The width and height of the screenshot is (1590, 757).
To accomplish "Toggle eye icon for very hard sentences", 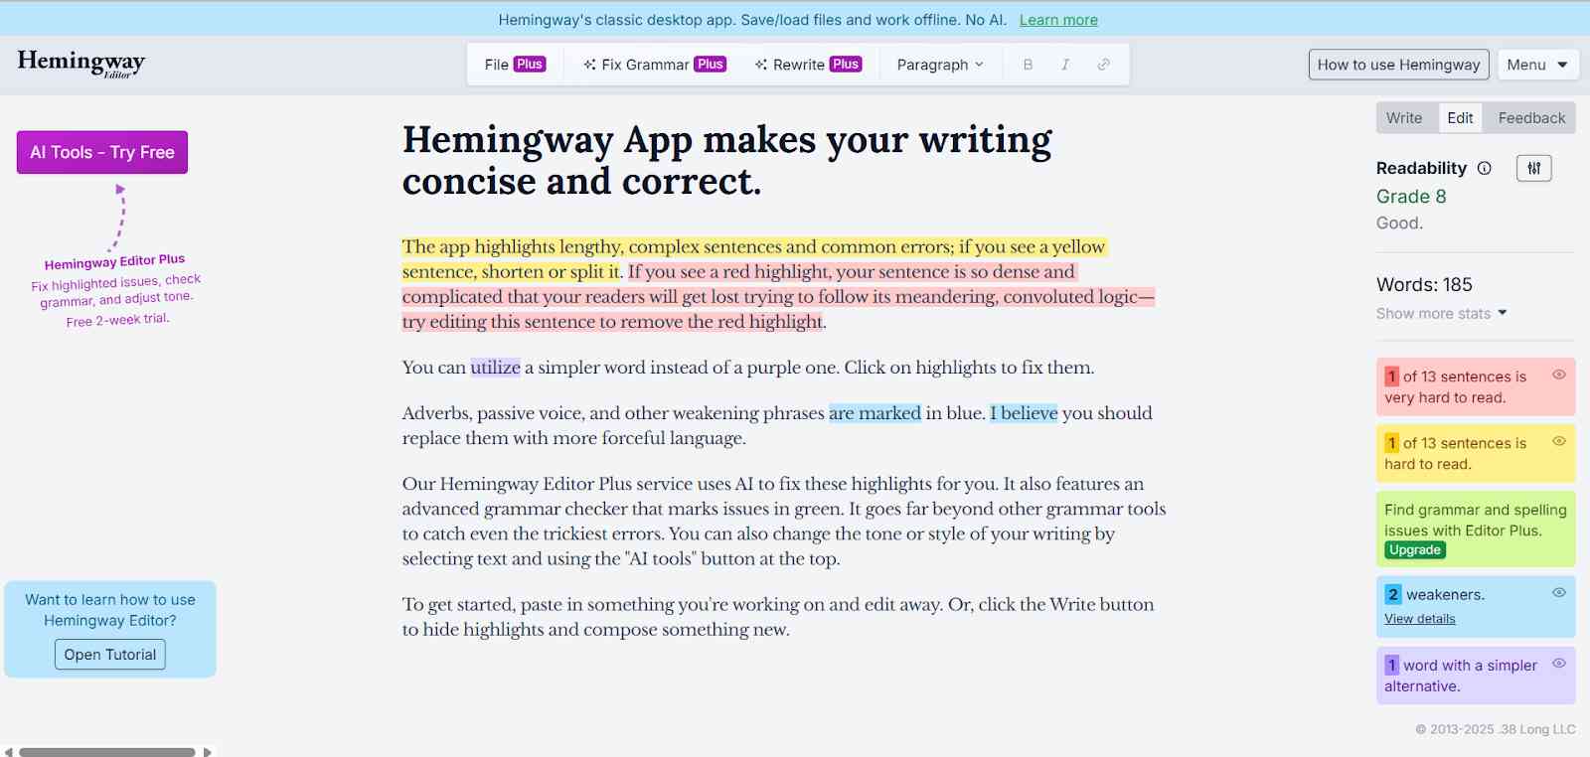I will (1559, 375).
